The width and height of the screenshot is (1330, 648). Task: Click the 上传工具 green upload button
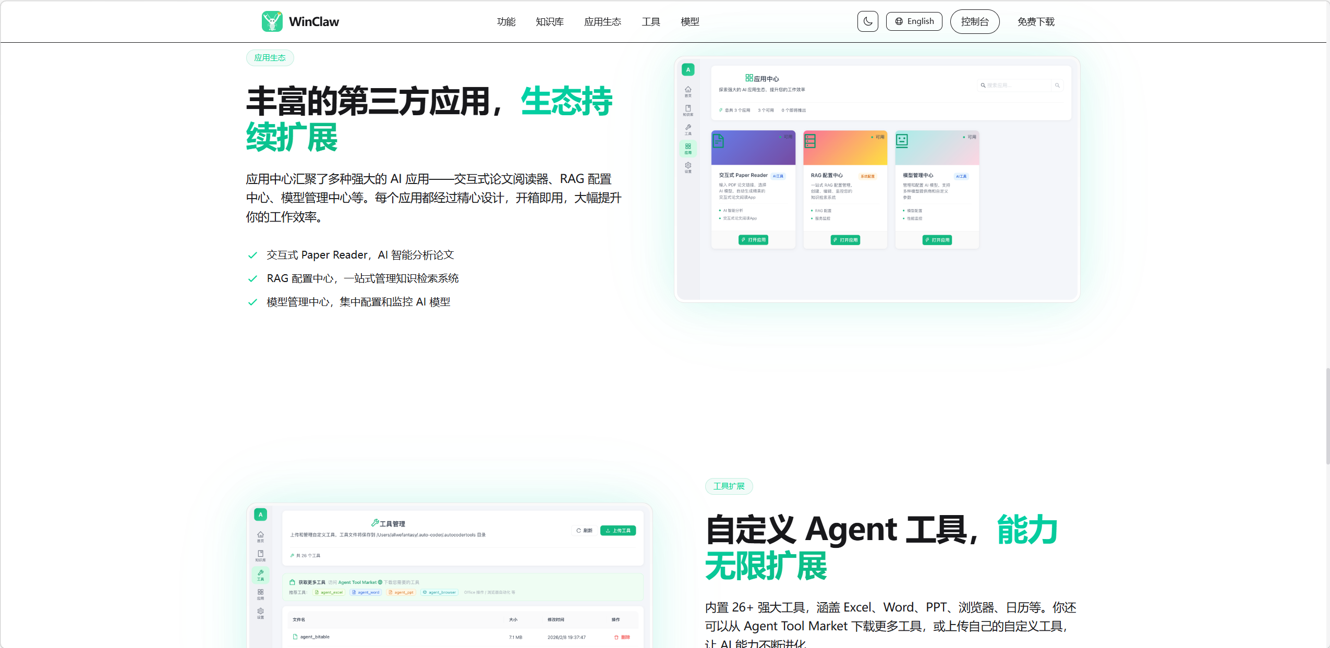tap(618, 530)
